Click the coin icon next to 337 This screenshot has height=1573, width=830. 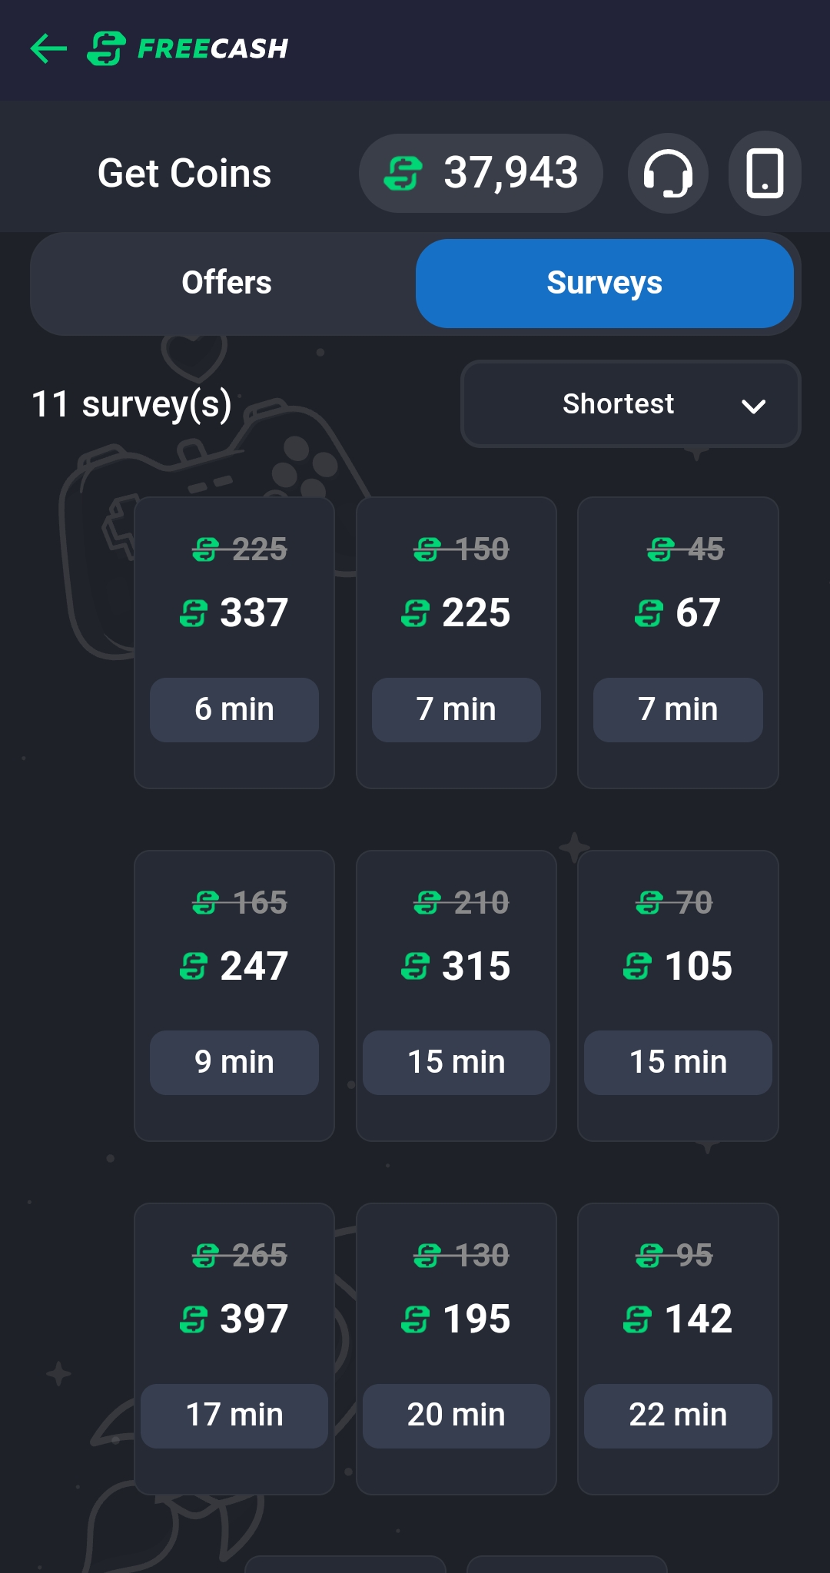194,613
